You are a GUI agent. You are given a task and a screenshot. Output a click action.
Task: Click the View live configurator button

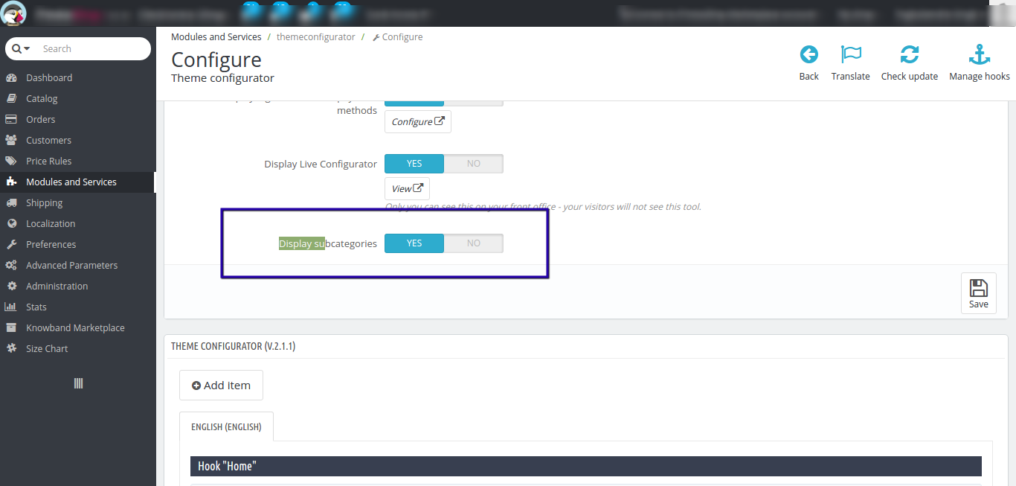[x=407, y=188]
